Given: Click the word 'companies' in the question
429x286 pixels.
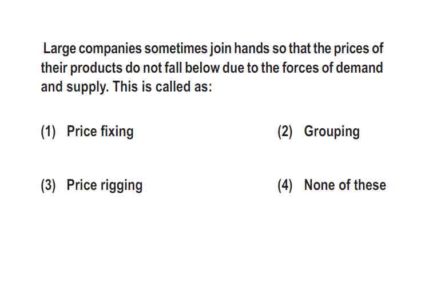Looking at the screenshot, I should click(110, 49).
